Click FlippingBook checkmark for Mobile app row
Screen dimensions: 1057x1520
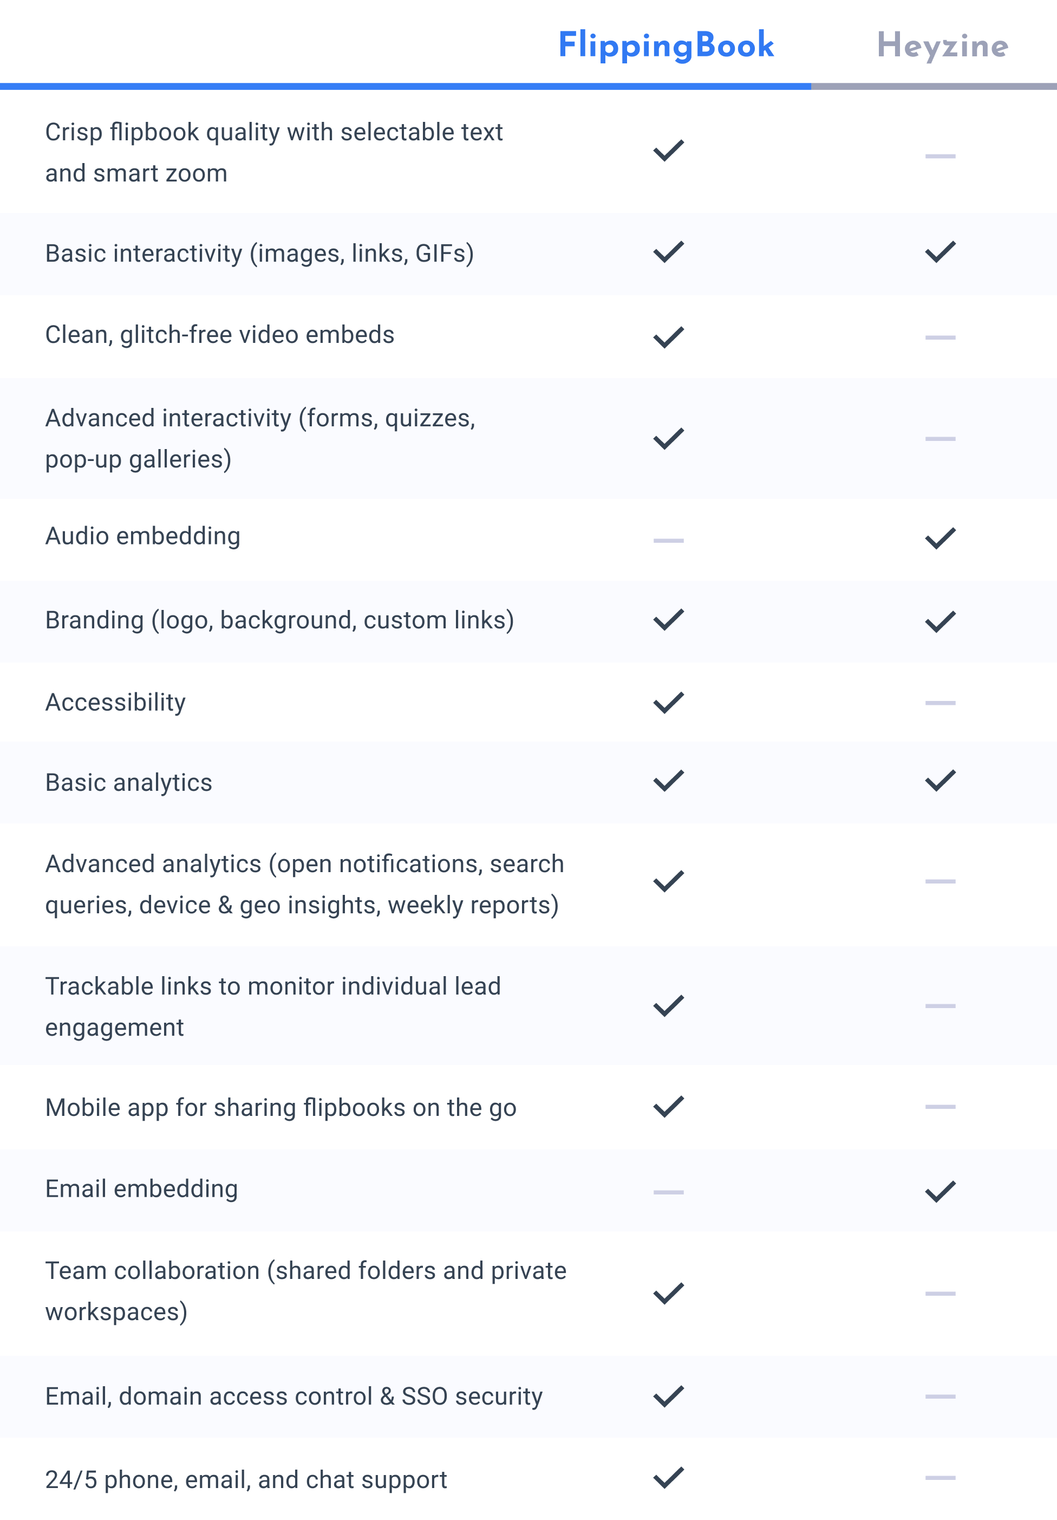pos(669,1106)
